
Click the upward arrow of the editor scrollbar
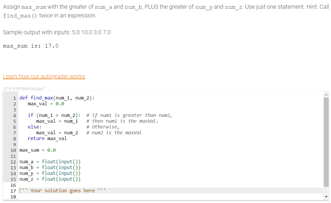326,94
